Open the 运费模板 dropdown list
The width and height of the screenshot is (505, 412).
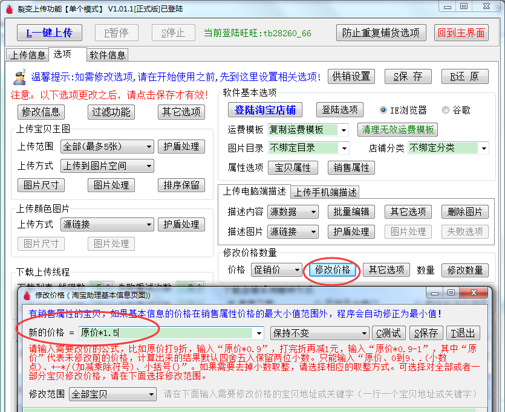pos(344,130)
